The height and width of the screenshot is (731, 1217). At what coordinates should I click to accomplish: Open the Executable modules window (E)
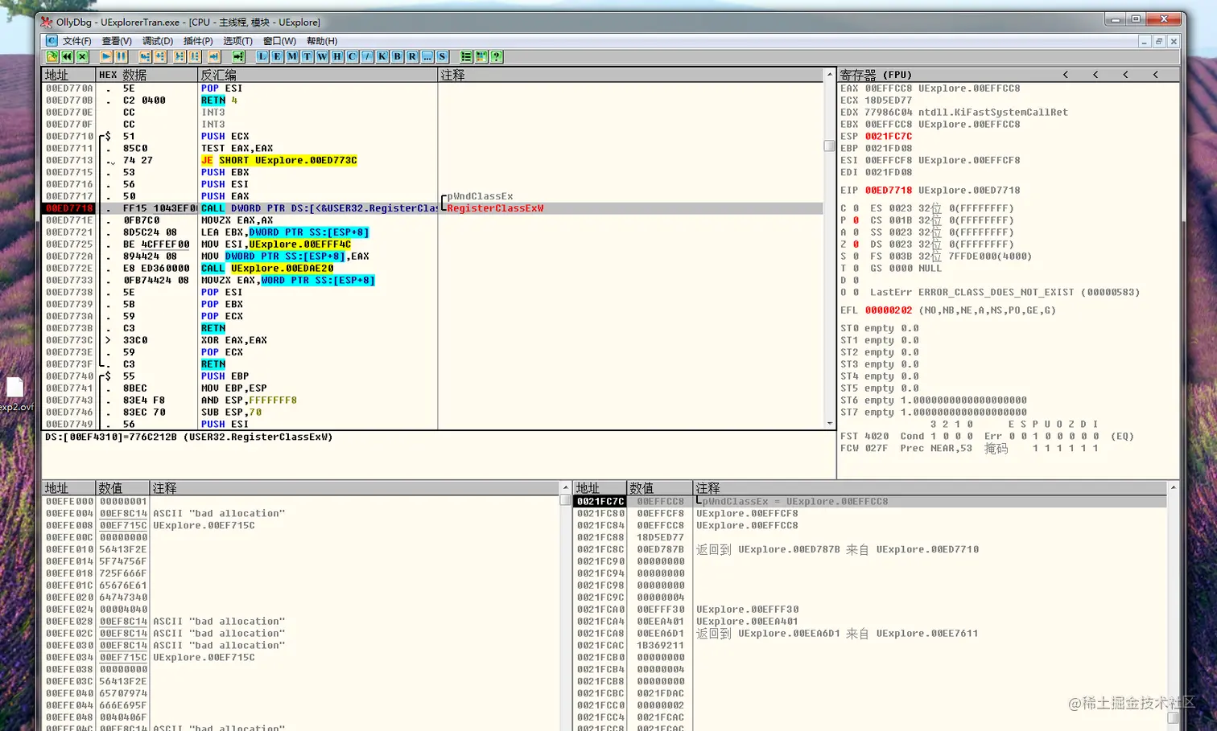[x=277, y=56]
